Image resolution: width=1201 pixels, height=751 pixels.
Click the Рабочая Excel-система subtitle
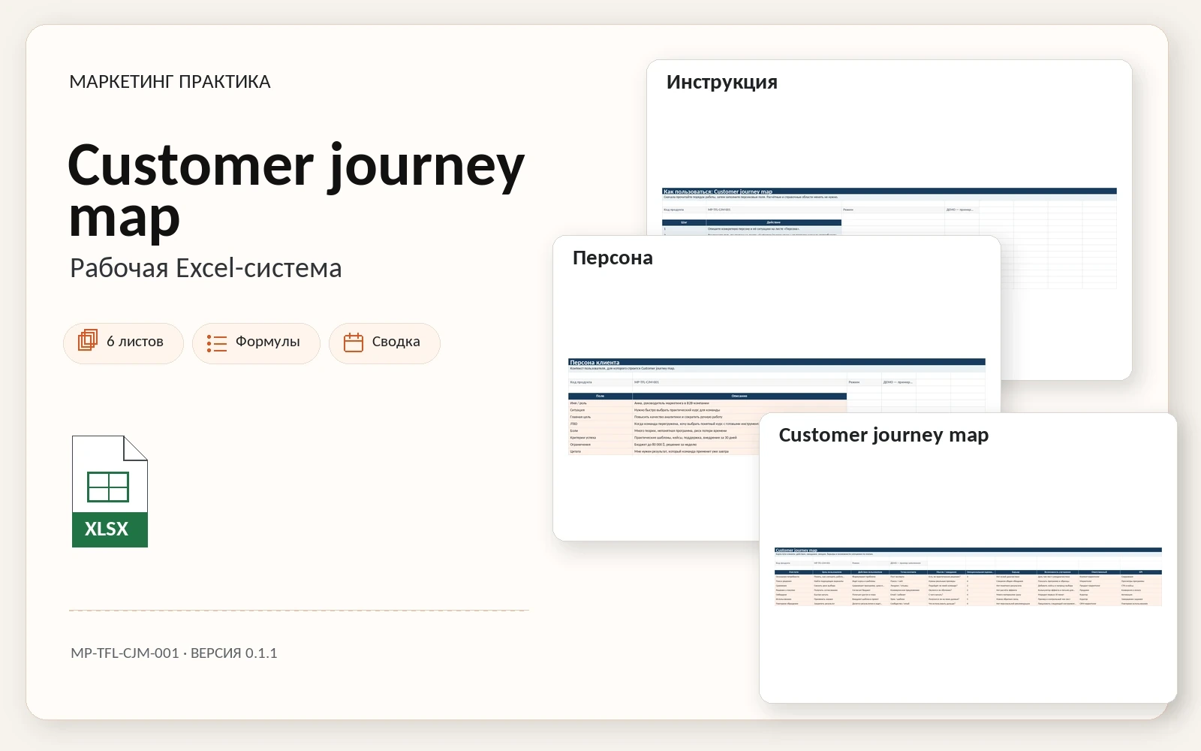coord(206,268)
